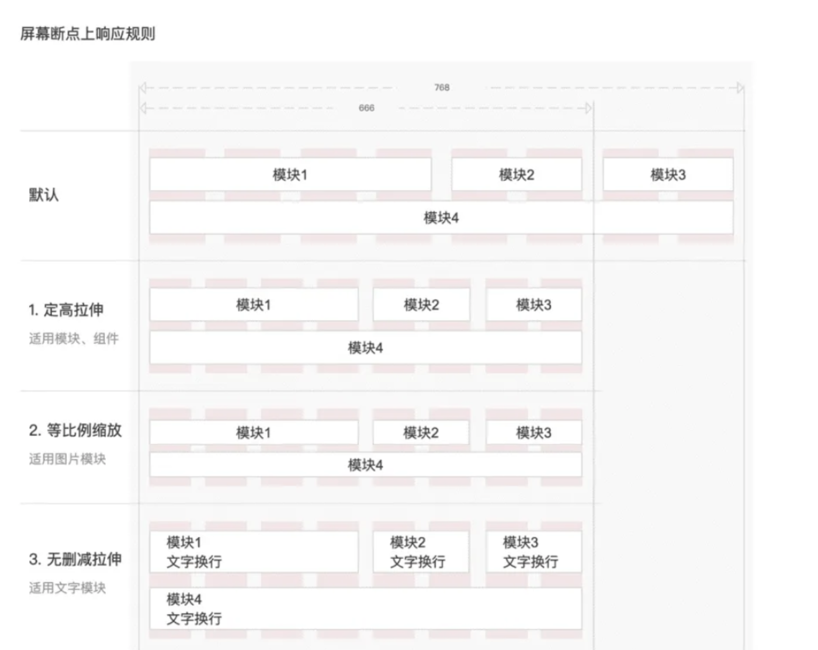This screenshot has height=650, width=818.
Task: Select the 模块2 文字换行 box
Action: (421, 552)
